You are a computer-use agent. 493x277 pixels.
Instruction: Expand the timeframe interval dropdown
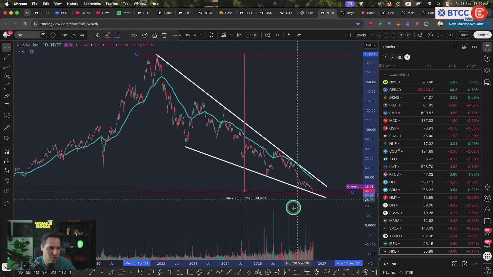click(x=201, y=35)
